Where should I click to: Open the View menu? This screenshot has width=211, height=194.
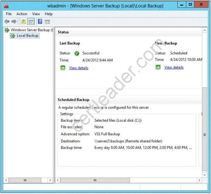(36, 14)
